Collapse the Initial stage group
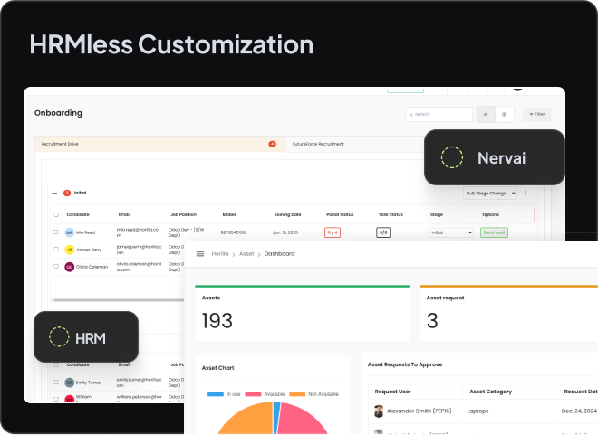 (x=54, y=193)
